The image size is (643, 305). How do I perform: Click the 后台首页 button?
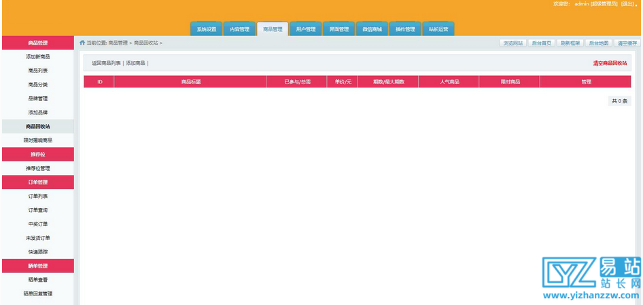pos(541,43)
